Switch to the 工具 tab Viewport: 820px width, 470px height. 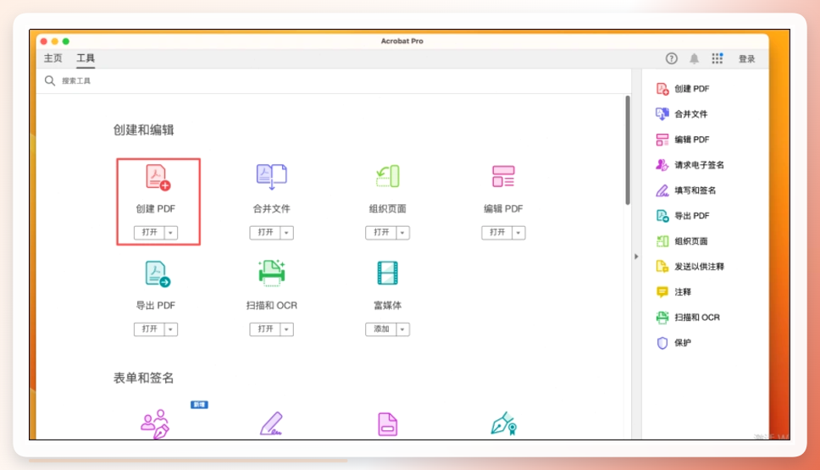coord(86,58)
